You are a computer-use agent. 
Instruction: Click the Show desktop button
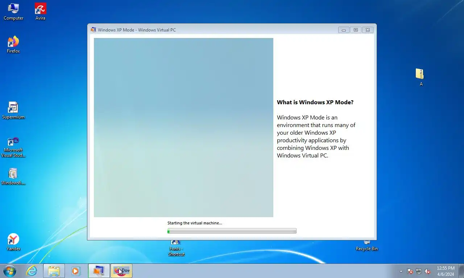pos(461,271)
